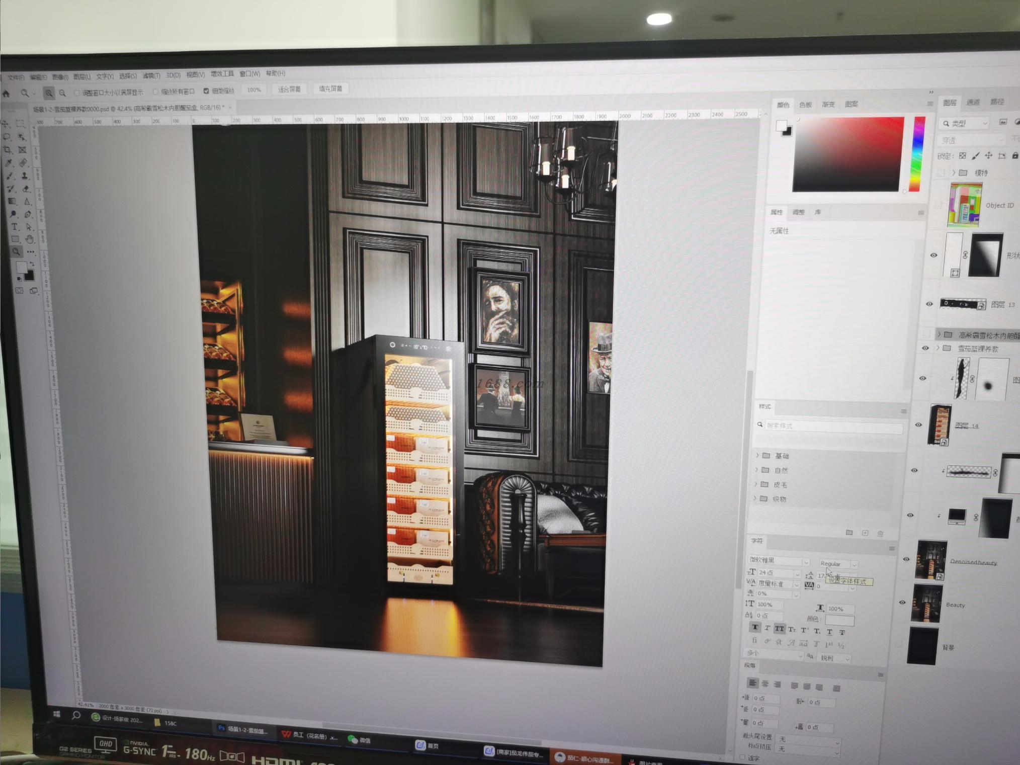The image size is (1020, 765).
Task: Hide the 图层 13 layer
Action: pos(929,304)
